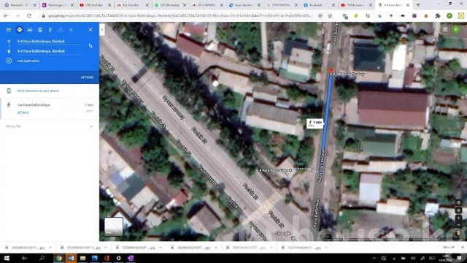Screen dimensions: 467x263
Task: Click the Add destination plus icon
Action: tap(9, 61)
